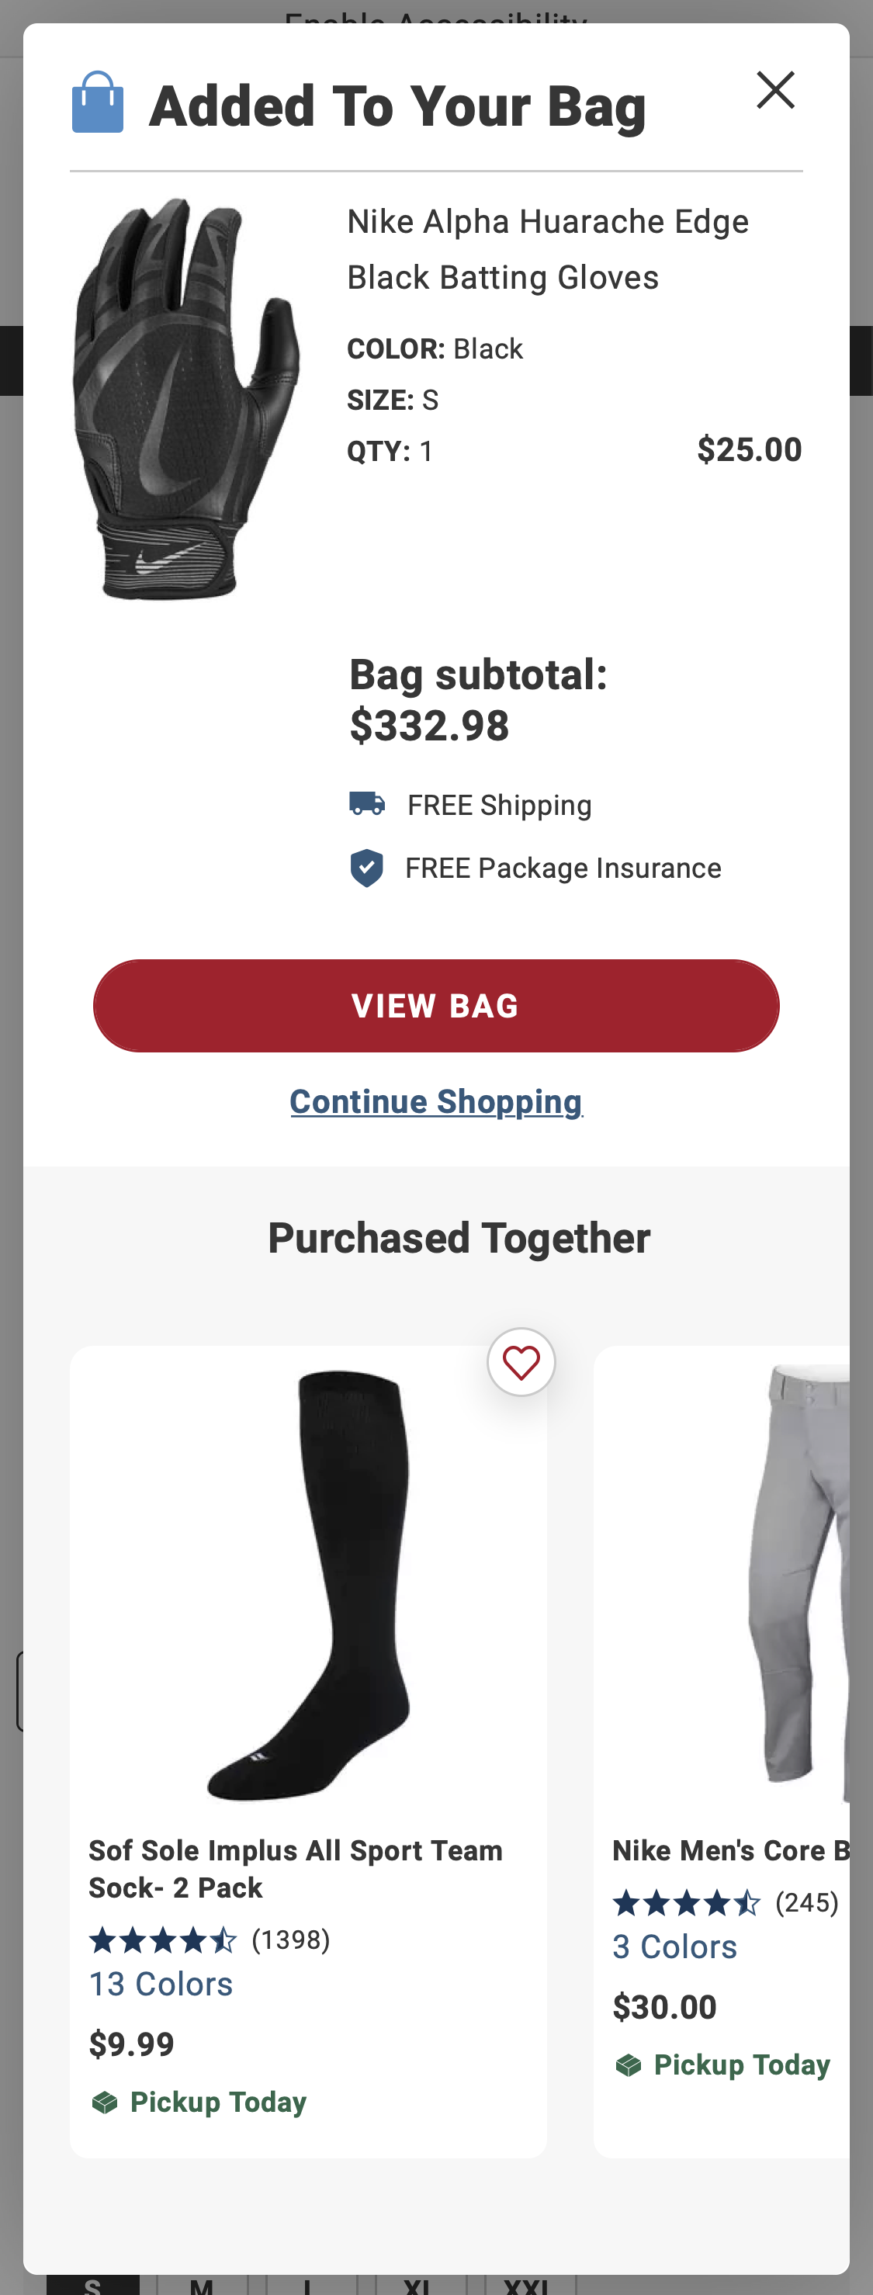The image size is (873, 2295).
Task: Click the blue shopping bag icon
Action: pos(98,102)
